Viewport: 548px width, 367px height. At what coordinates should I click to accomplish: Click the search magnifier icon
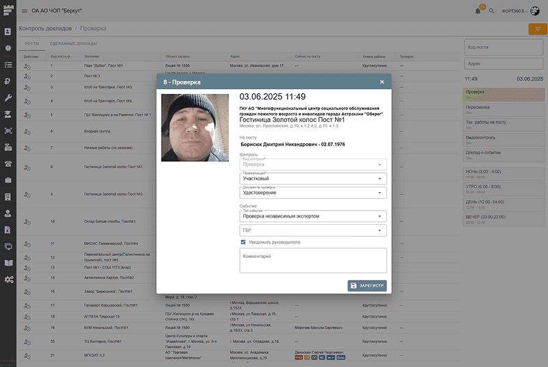491,11
